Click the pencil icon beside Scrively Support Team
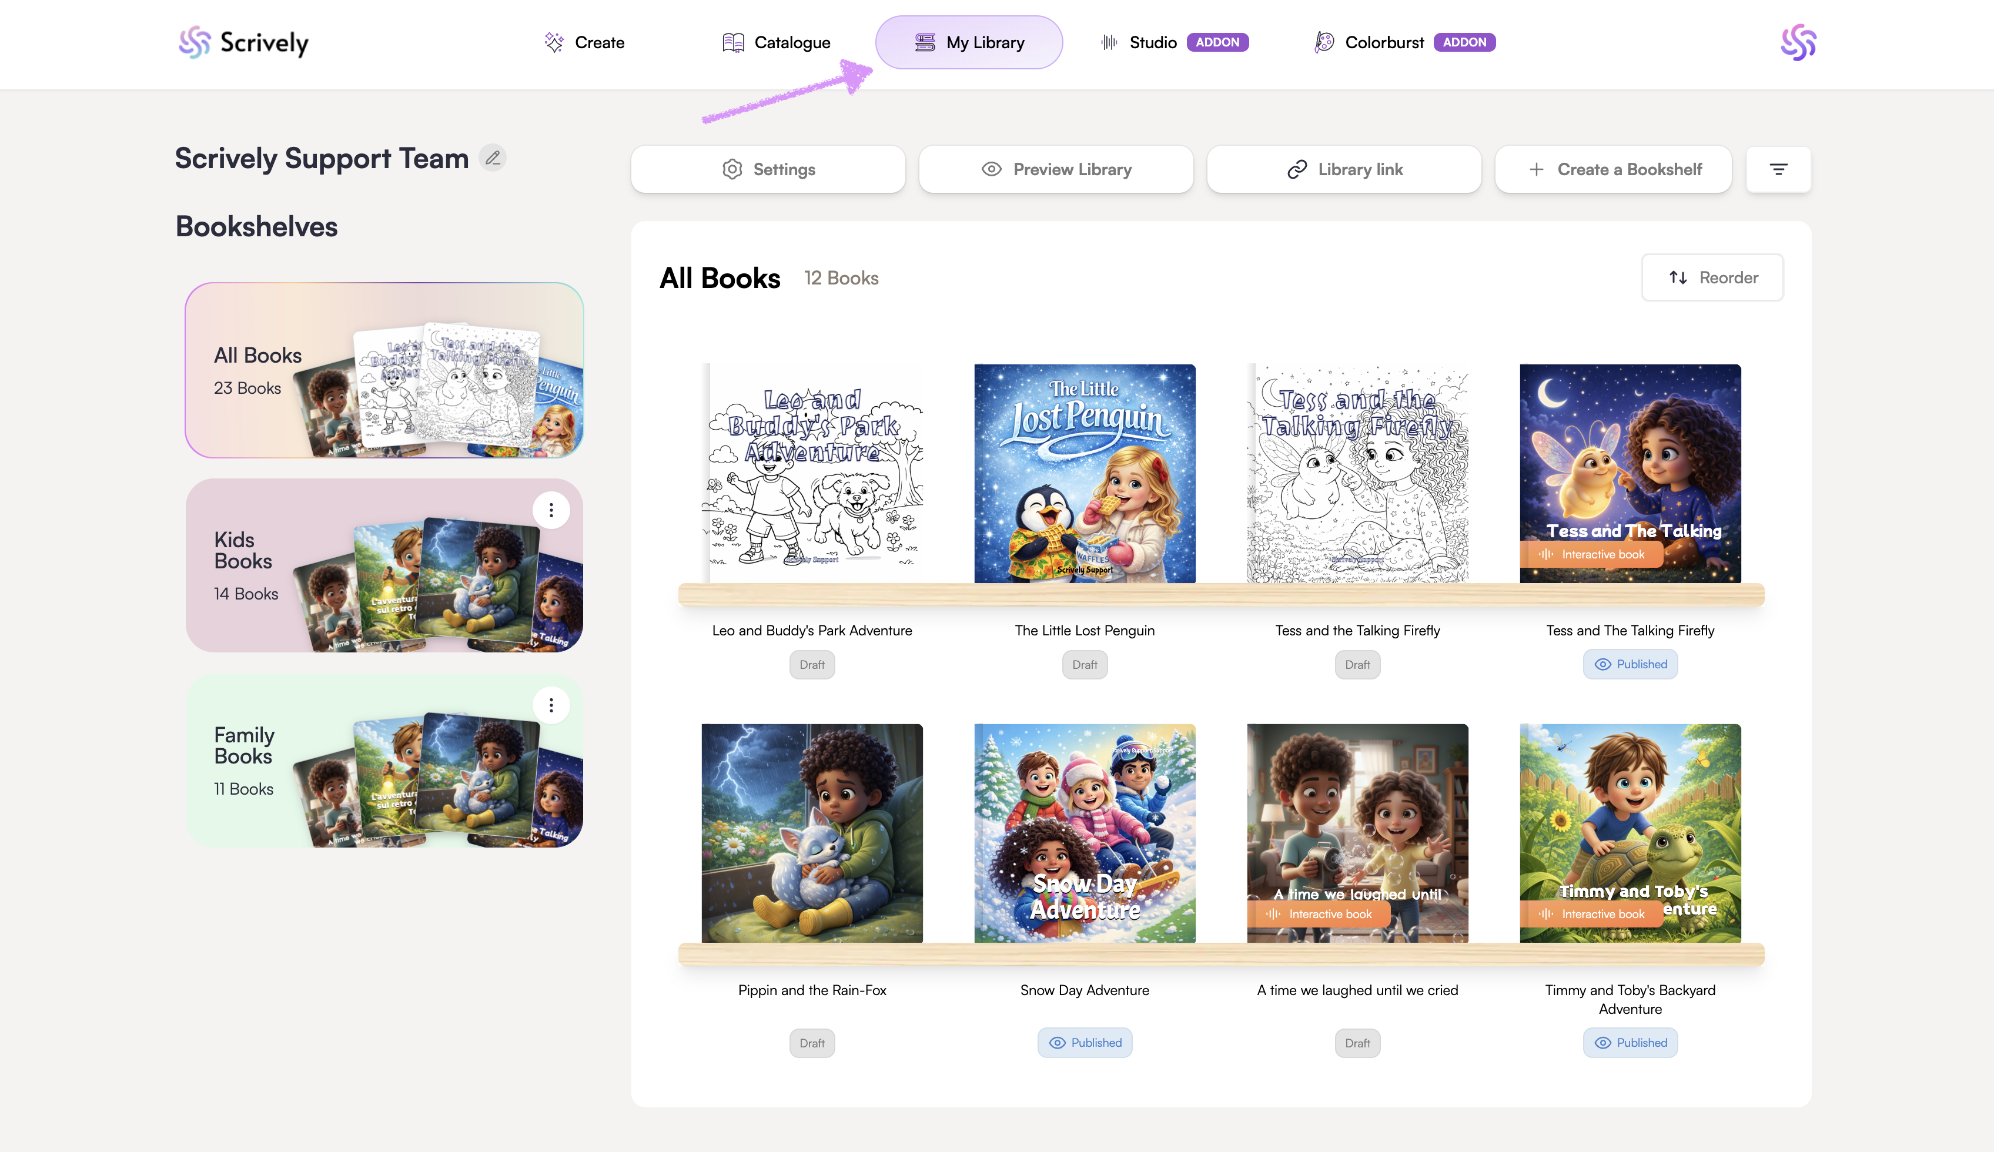This screenshot has height=1152, width=1994. 493,158
